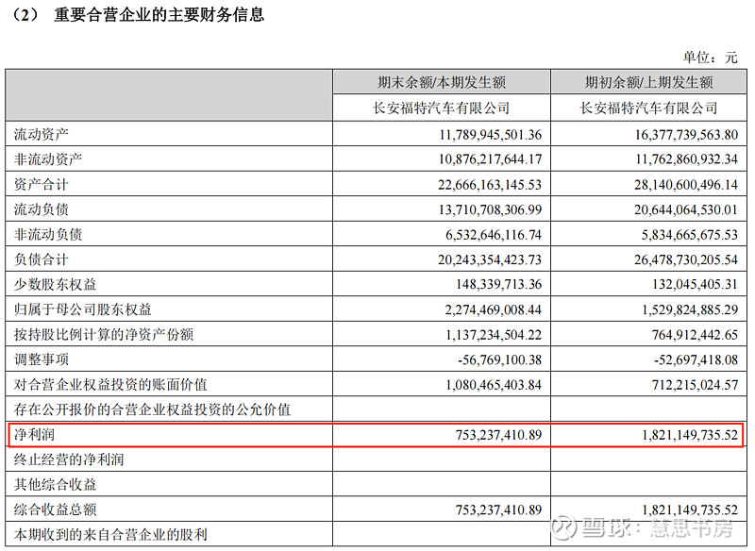Click the unit label 单位：元
Viewport: 755px width, 551px height.
[x=711, y=58]
